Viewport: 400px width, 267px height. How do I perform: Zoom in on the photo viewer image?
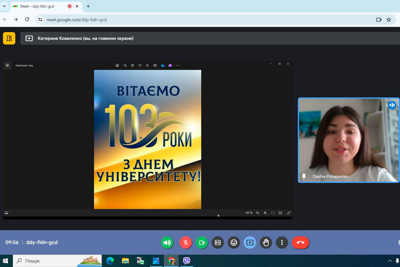coord(265,213)
